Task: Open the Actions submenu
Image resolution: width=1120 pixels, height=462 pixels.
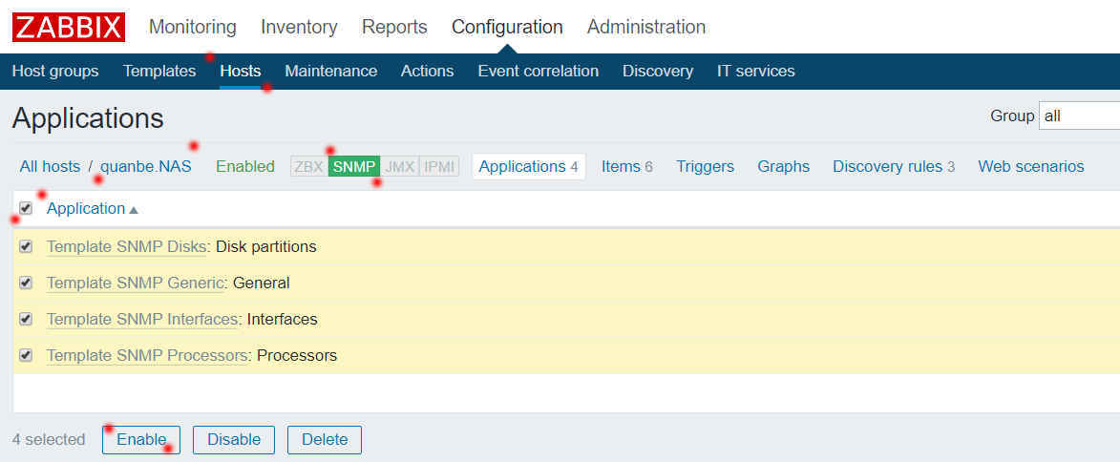Action: pyautogui.click(x=427, y=72)
